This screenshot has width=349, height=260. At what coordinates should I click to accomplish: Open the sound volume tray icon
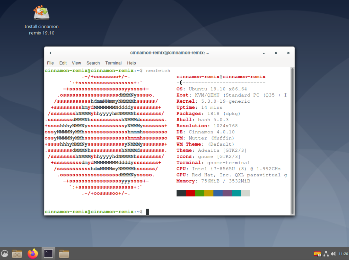pyautogui.click(x=333, y=254)
